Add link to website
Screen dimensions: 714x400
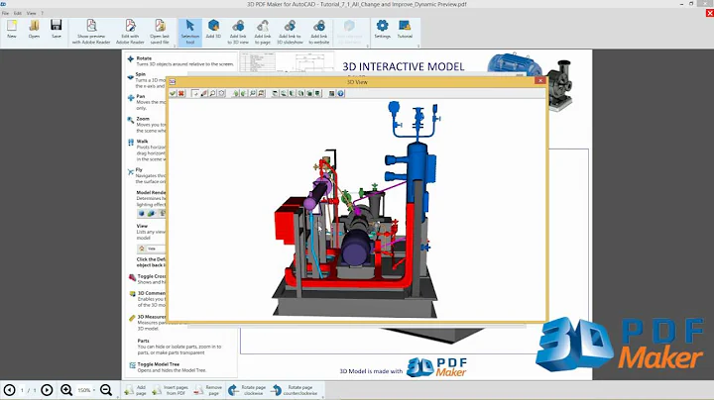pyautogui.click(x=318, y=32)
